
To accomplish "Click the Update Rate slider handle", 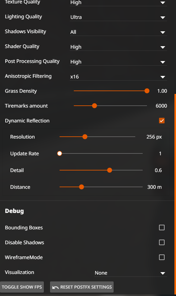I will 60,153.
